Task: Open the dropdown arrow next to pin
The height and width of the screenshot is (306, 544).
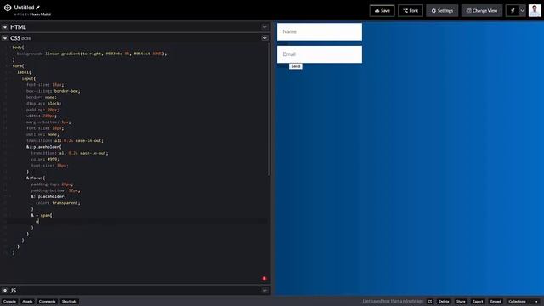Action: [522, 11]
